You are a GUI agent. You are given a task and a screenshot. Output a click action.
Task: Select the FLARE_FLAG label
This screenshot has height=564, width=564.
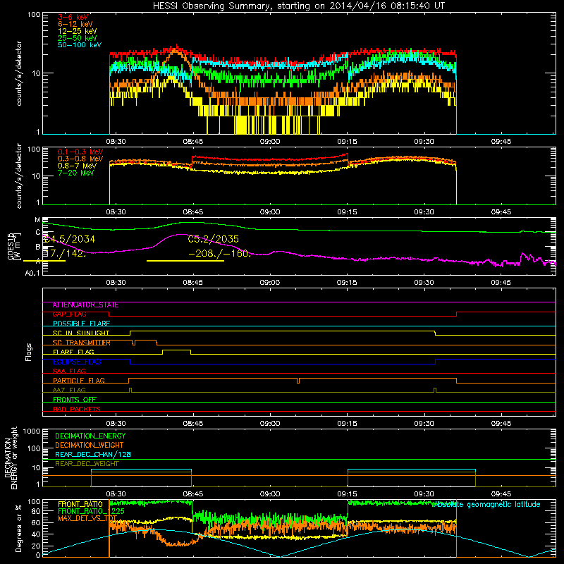click(x=73, y=352)
